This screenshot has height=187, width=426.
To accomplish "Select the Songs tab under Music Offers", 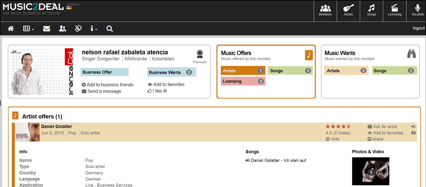I will click(x=290, y=71).
